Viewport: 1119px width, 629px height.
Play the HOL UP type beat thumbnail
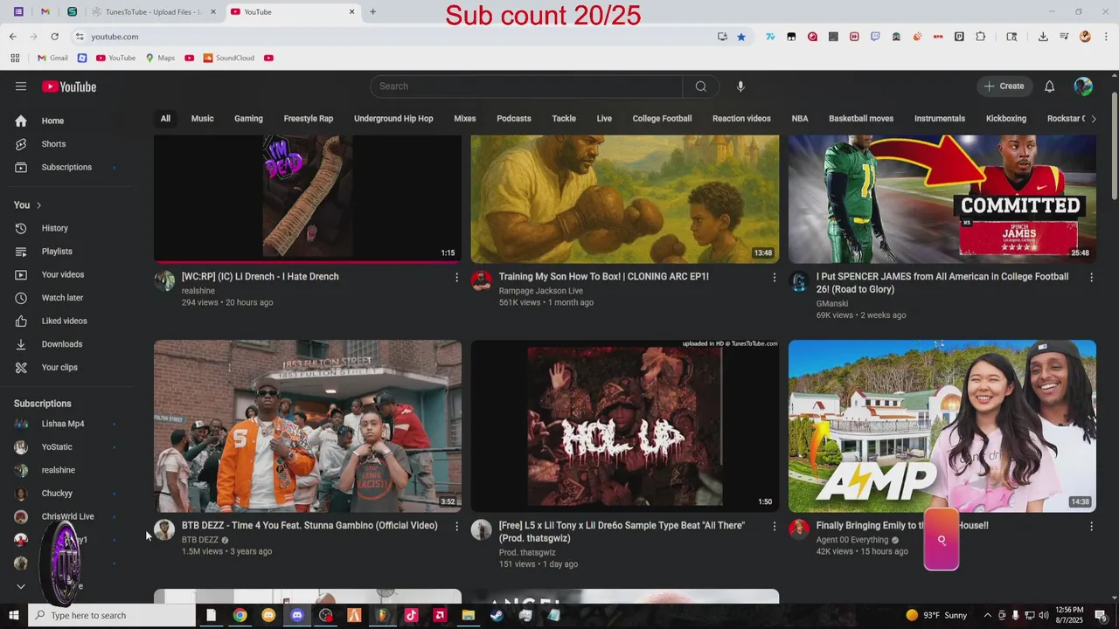[x=625, y=425]
